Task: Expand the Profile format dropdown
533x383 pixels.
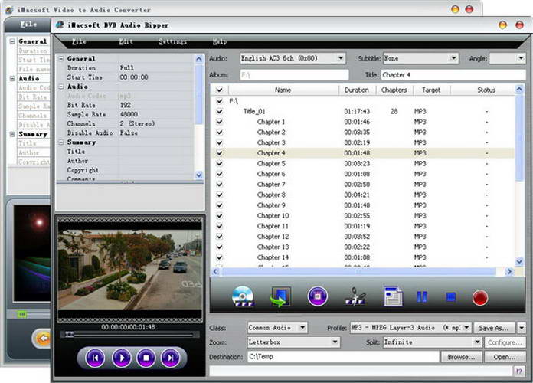Action: 466,328
